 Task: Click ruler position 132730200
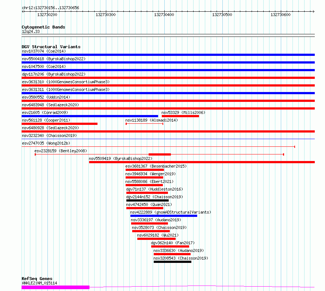pos(47,15)
